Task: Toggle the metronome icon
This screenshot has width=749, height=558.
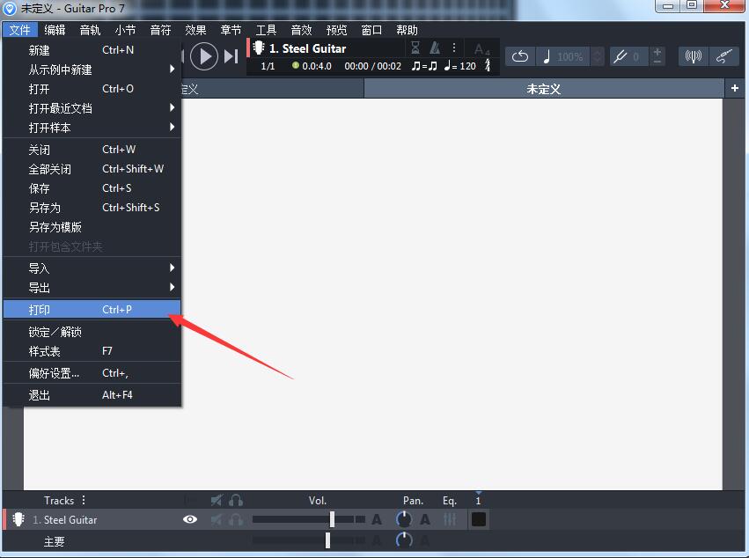Action: 435,47
